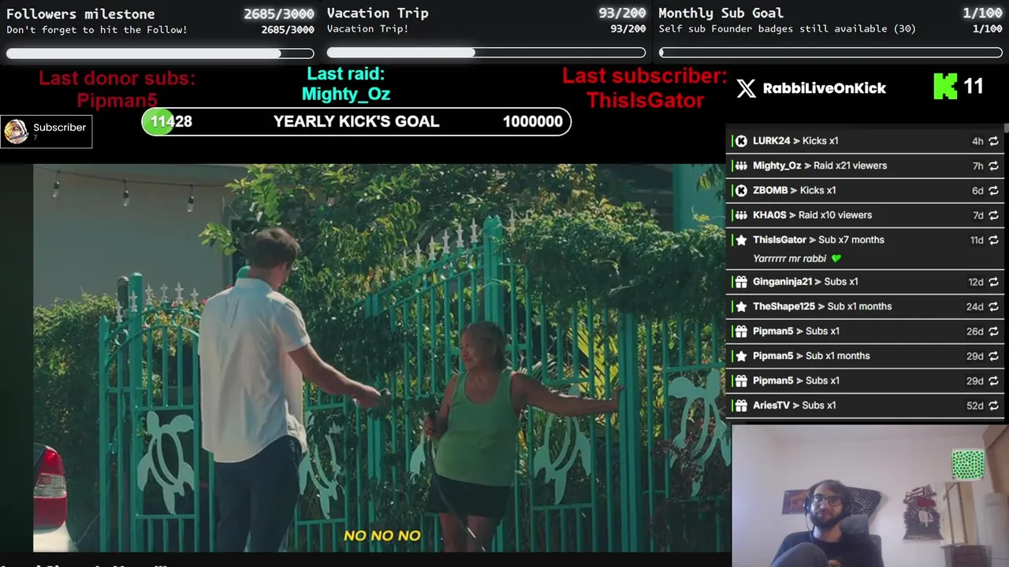Click the raid icon beside KHAOS

coord(741,215)
